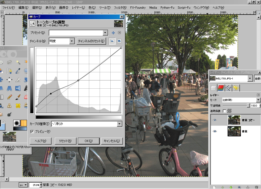
Task: Open preset options menu triangle in Curves
Action: pyautogui.click(x=119, y=33)
